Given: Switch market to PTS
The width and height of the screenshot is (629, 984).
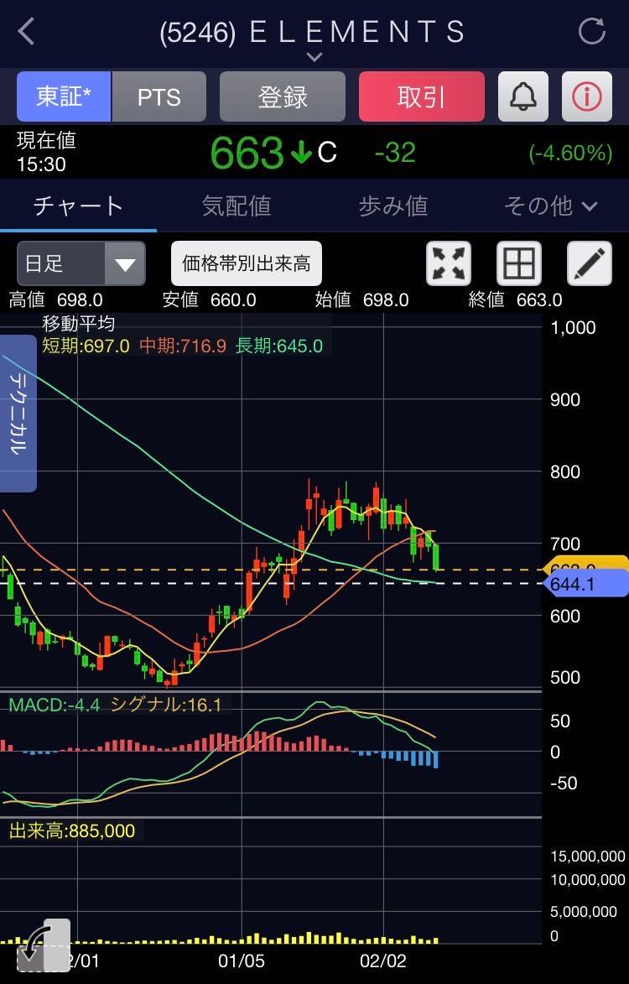Looking at the screenshot, I should pos(159,96).
